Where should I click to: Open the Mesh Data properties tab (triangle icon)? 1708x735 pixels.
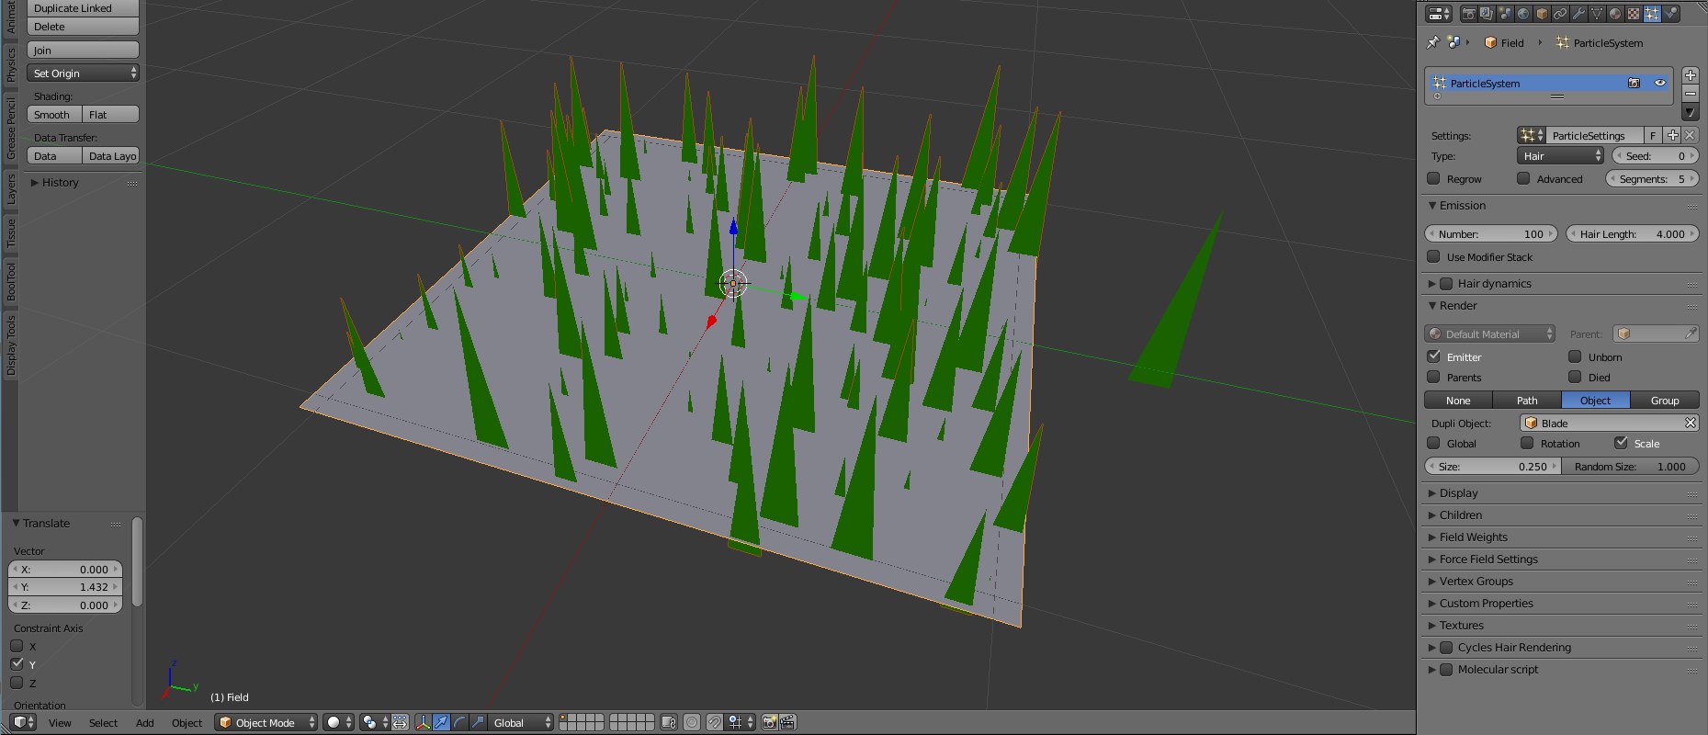(1597, 14)
